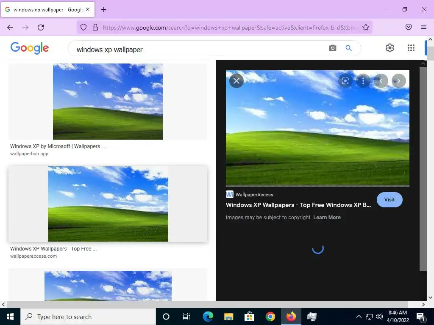The height and width of the screenshot is (325, 434).
Task: Open the Windows XP Wallpapers title link
Action: (x=298, y=205)
